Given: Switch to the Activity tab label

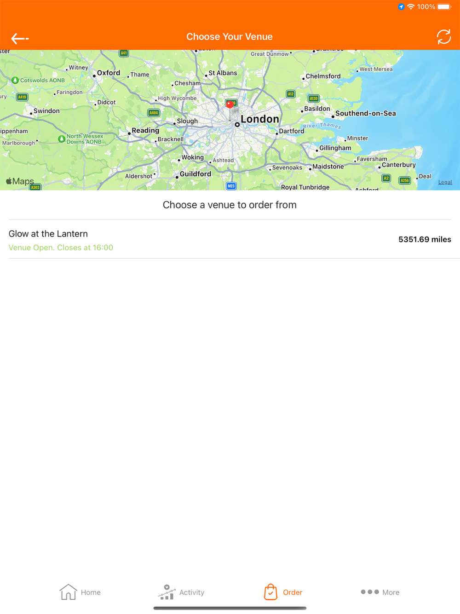Looking at the screenshot, I should click(192, 592).
